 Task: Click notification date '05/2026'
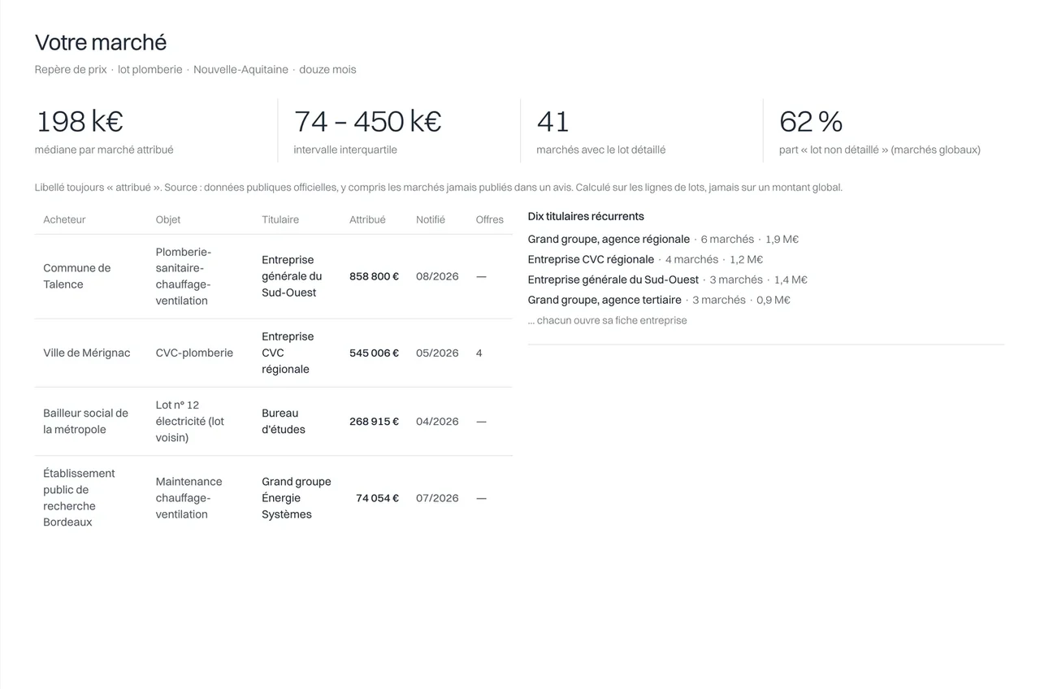[x=437, y=353]
